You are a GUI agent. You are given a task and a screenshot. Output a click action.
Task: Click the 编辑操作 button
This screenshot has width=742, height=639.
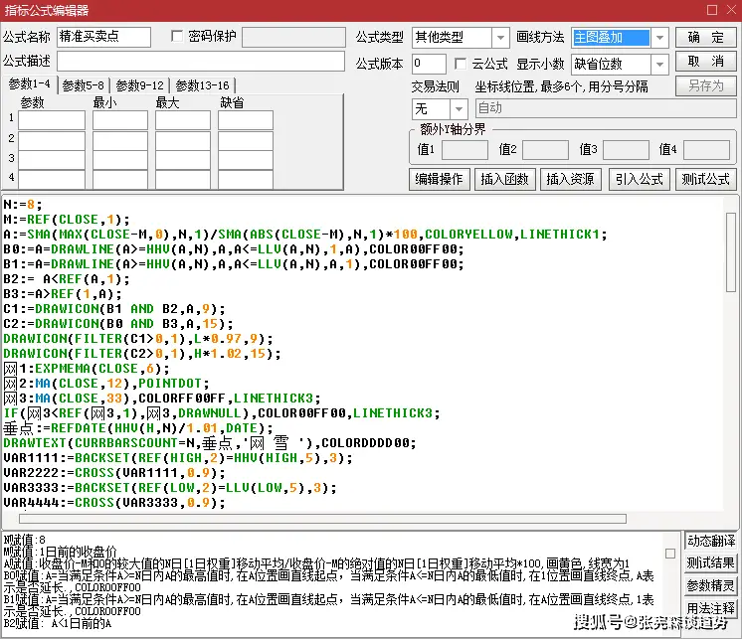coord(439,180)
